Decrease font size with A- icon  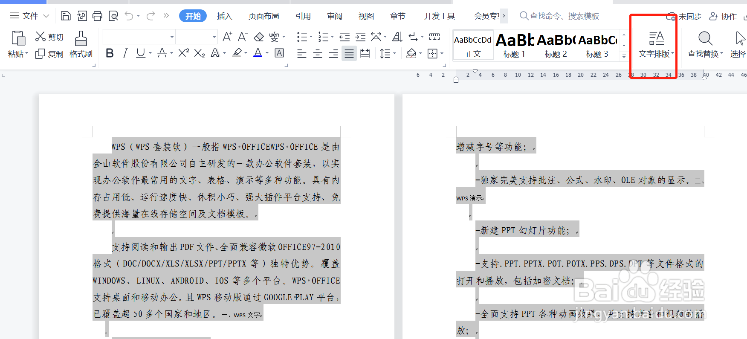pyautogui.click(x=243, y=37)
